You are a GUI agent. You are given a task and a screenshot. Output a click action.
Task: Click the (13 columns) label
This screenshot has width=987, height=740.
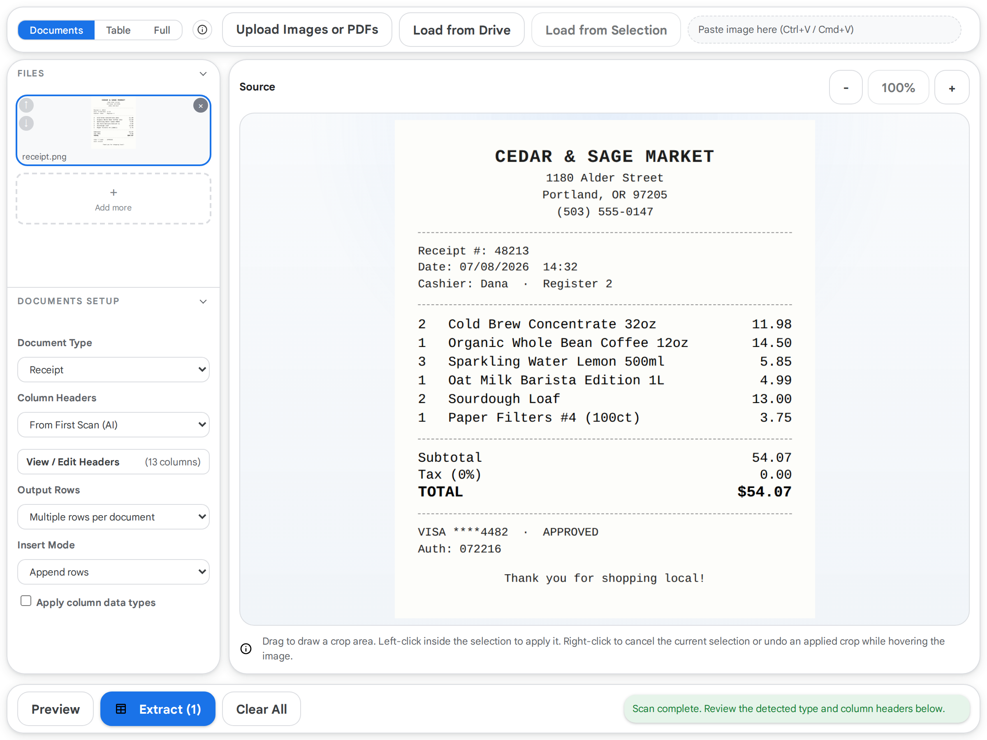173,462
